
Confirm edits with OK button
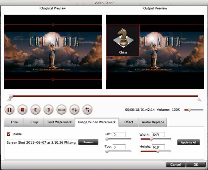click(196, 165)
